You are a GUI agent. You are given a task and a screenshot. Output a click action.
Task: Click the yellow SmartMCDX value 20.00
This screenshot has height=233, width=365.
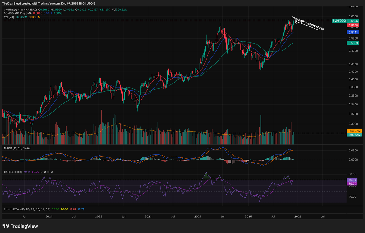64,210
